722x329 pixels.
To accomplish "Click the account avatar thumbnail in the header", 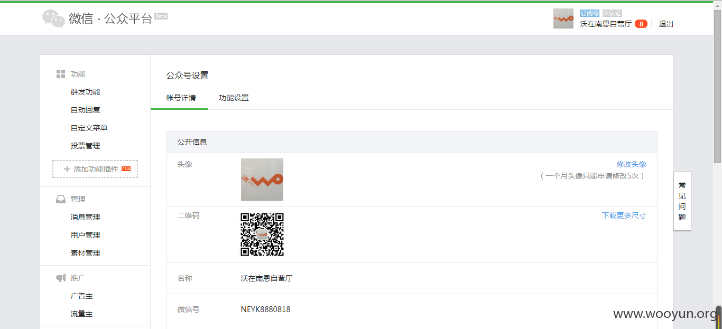I will click(x=563, y=18).
